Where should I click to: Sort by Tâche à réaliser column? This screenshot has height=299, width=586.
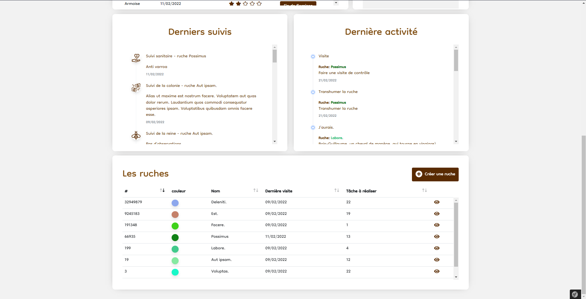(x=424, y=190)
